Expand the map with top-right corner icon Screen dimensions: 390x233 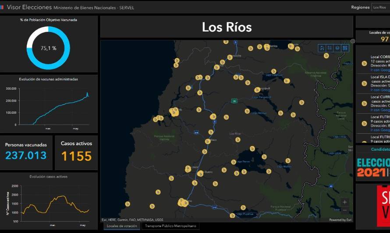coord(353,41)
